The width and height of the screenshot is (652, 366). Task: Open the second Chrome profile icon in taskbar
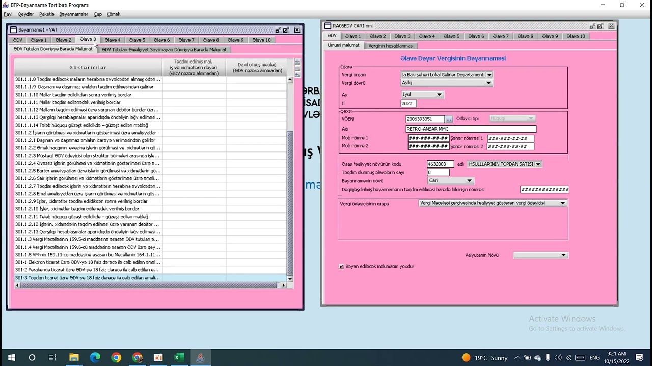(x=137, y=358)
